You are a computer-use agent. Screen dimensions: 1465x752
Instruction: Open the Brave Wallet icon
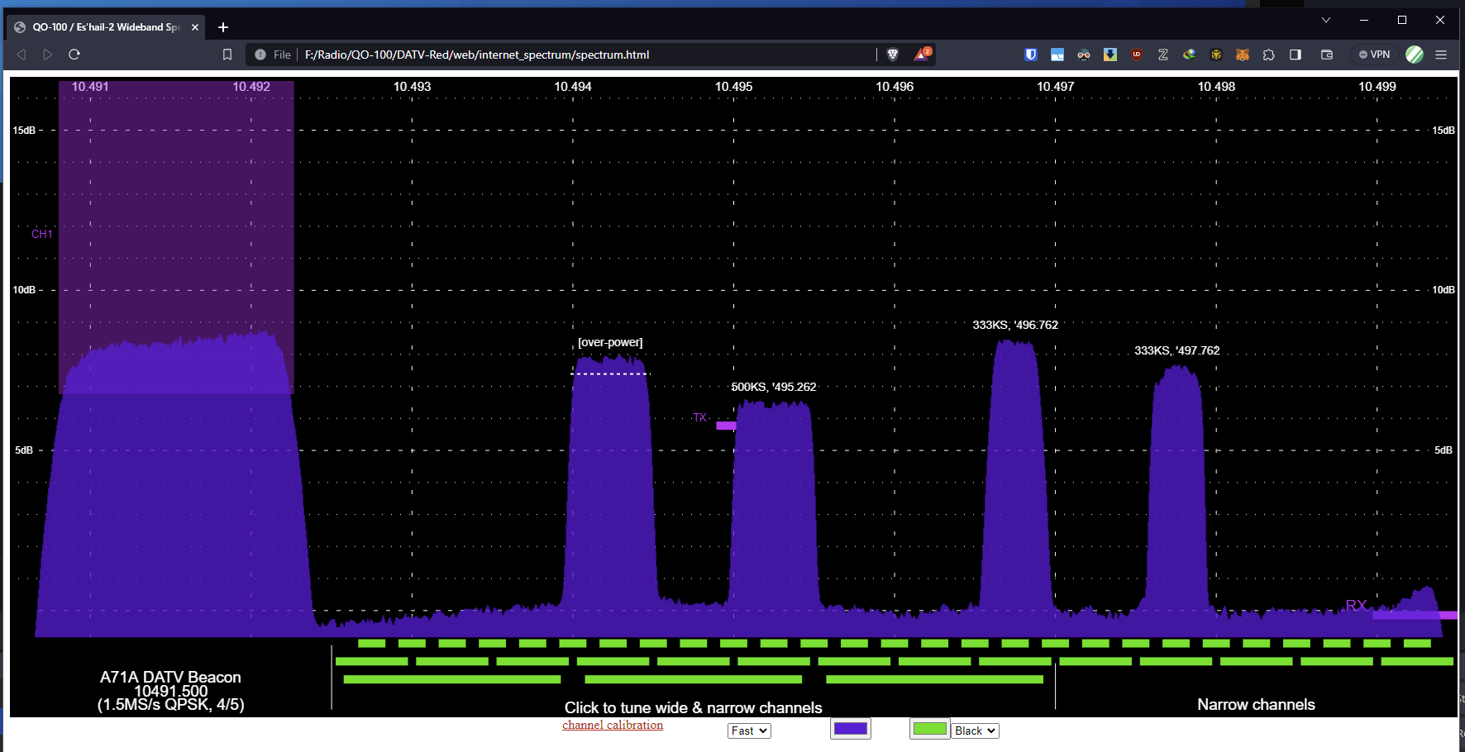click(1327, 55)
